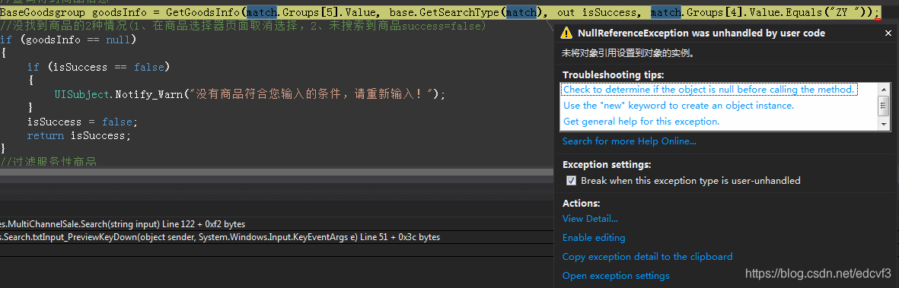Select call stack row 'txtInput_PreviewKeyDown' Line 51
This screenshot has height=288, width=899.
click(220, 237)
